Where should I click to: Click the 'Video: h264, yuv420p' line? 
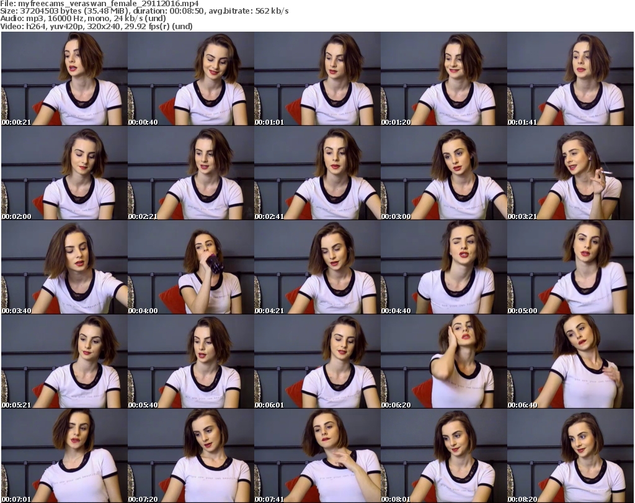pyautogui.click(x=96, y=27)
